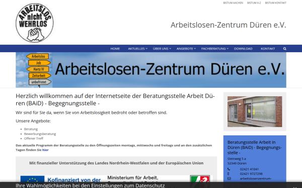Open the search magnifier in the navigation bar
Image resolution: width=302 pixels, height=188 pixels.
point(285,49)
